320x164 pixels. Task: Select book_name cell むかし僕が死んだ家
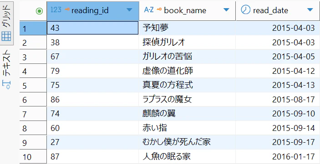tap(188, 142)
